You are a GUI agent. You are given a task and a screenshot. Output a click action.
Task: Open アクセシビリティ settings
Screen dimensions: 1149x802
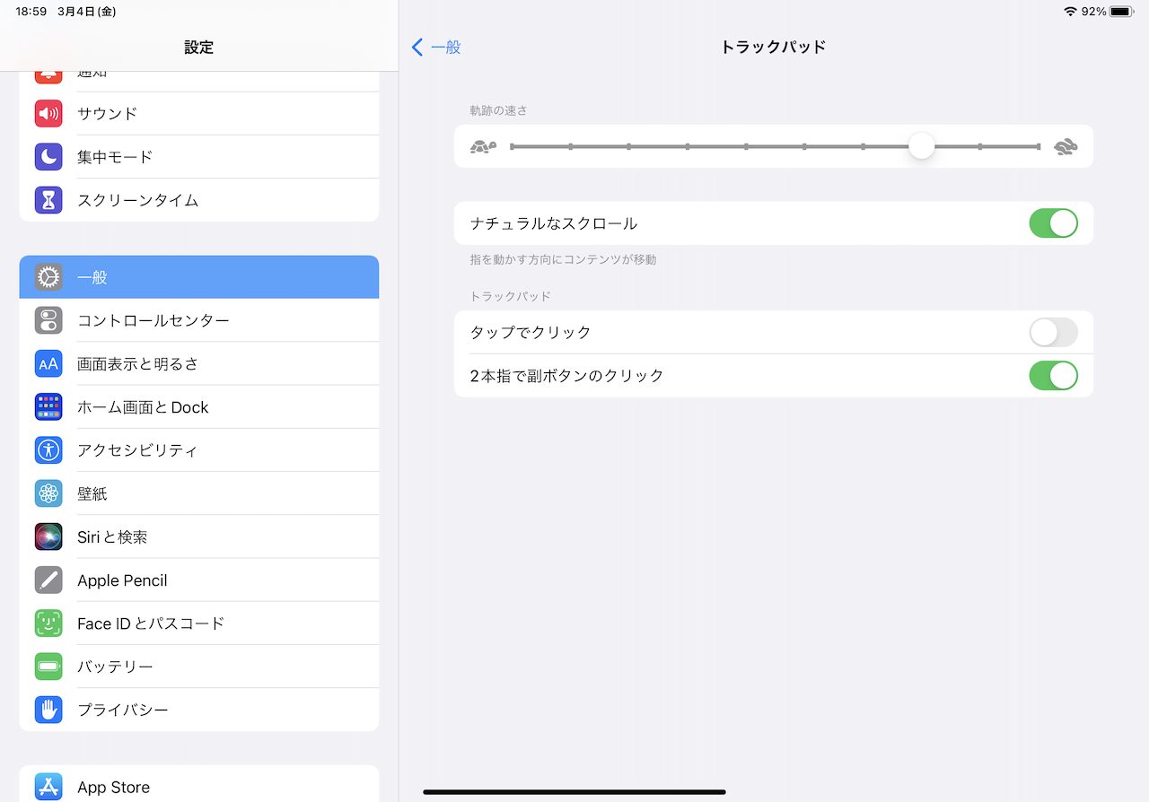(199, 450)
